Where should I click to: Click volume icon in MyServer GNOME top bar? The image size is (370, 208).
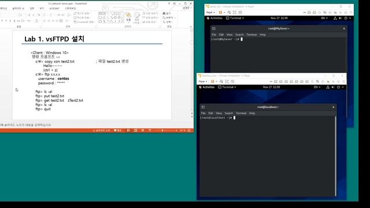pos(340,18)
